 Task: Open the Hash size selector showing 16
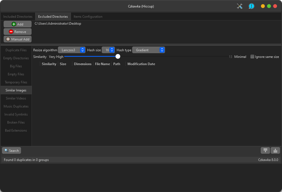coord(108,50)
